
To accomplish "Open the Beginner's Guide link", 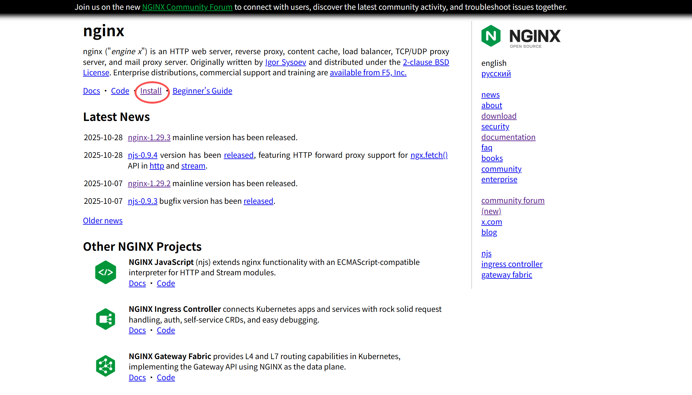I will point(202,91).
